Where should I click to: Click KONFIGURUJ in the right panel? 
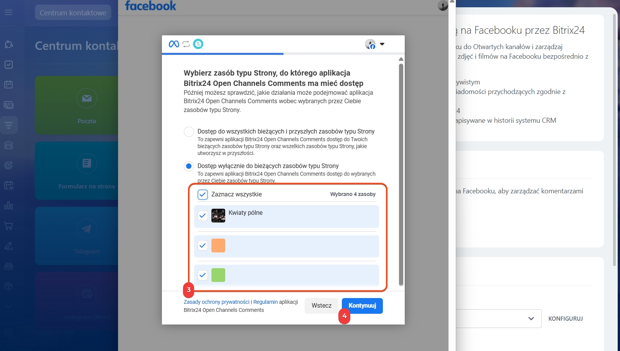coord(566,319)
